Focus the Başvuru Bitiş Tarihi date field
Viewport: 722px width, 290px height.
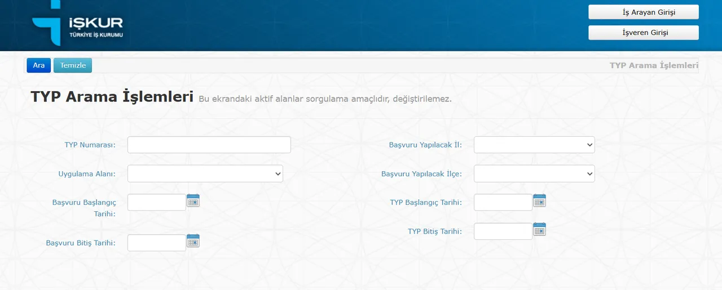(x=157, y=243)
